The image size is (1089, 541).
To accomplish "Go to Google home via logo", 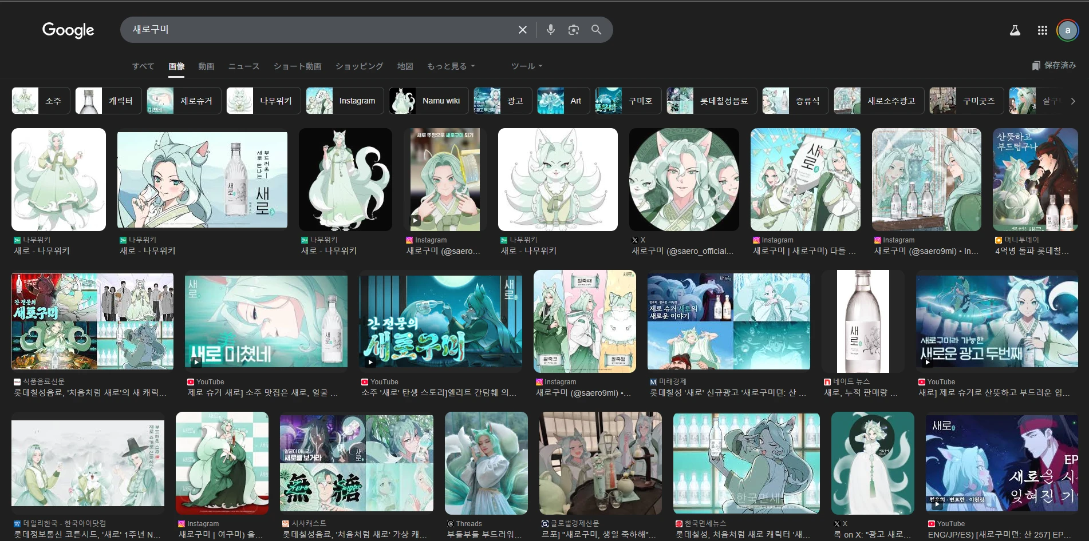I will point(68,30).
